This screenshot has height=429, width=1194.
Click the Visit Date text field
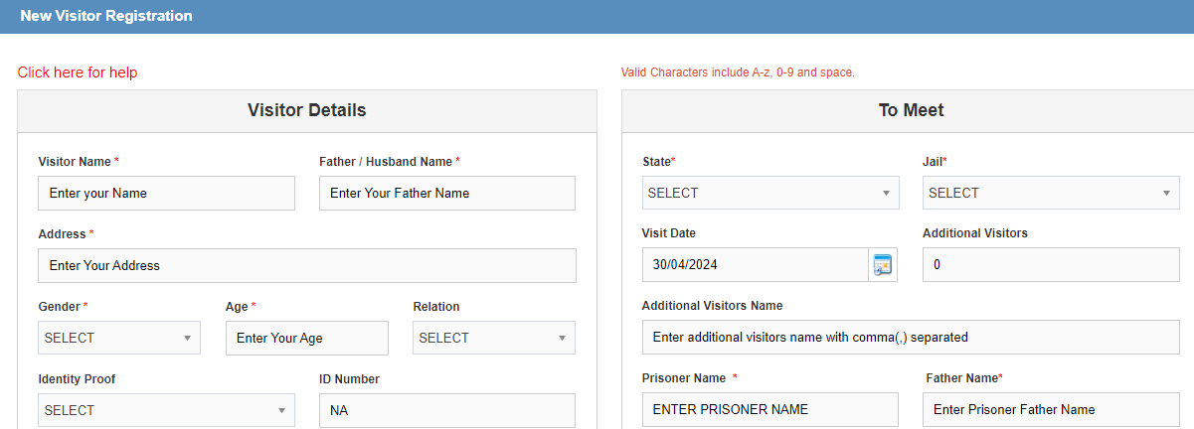[756, 265]
